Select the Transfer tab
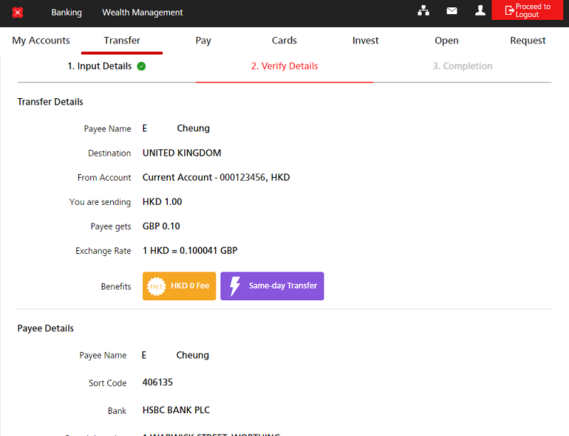 122,41
